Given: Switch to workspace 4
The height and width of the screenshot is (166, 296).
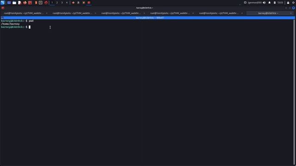Looking at the screenshot, I should 67,3.
